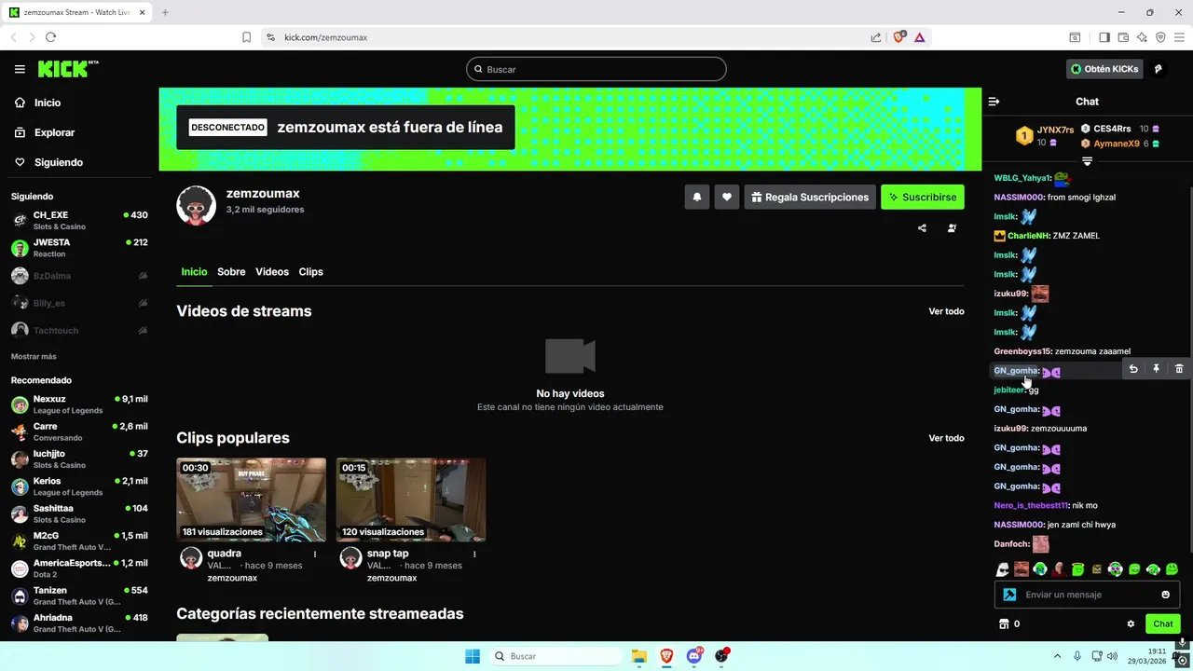Viewport: 1193px width, 671px height.
Task: Click the Obtén KICKs button
Action: (x=1104, y=69)
